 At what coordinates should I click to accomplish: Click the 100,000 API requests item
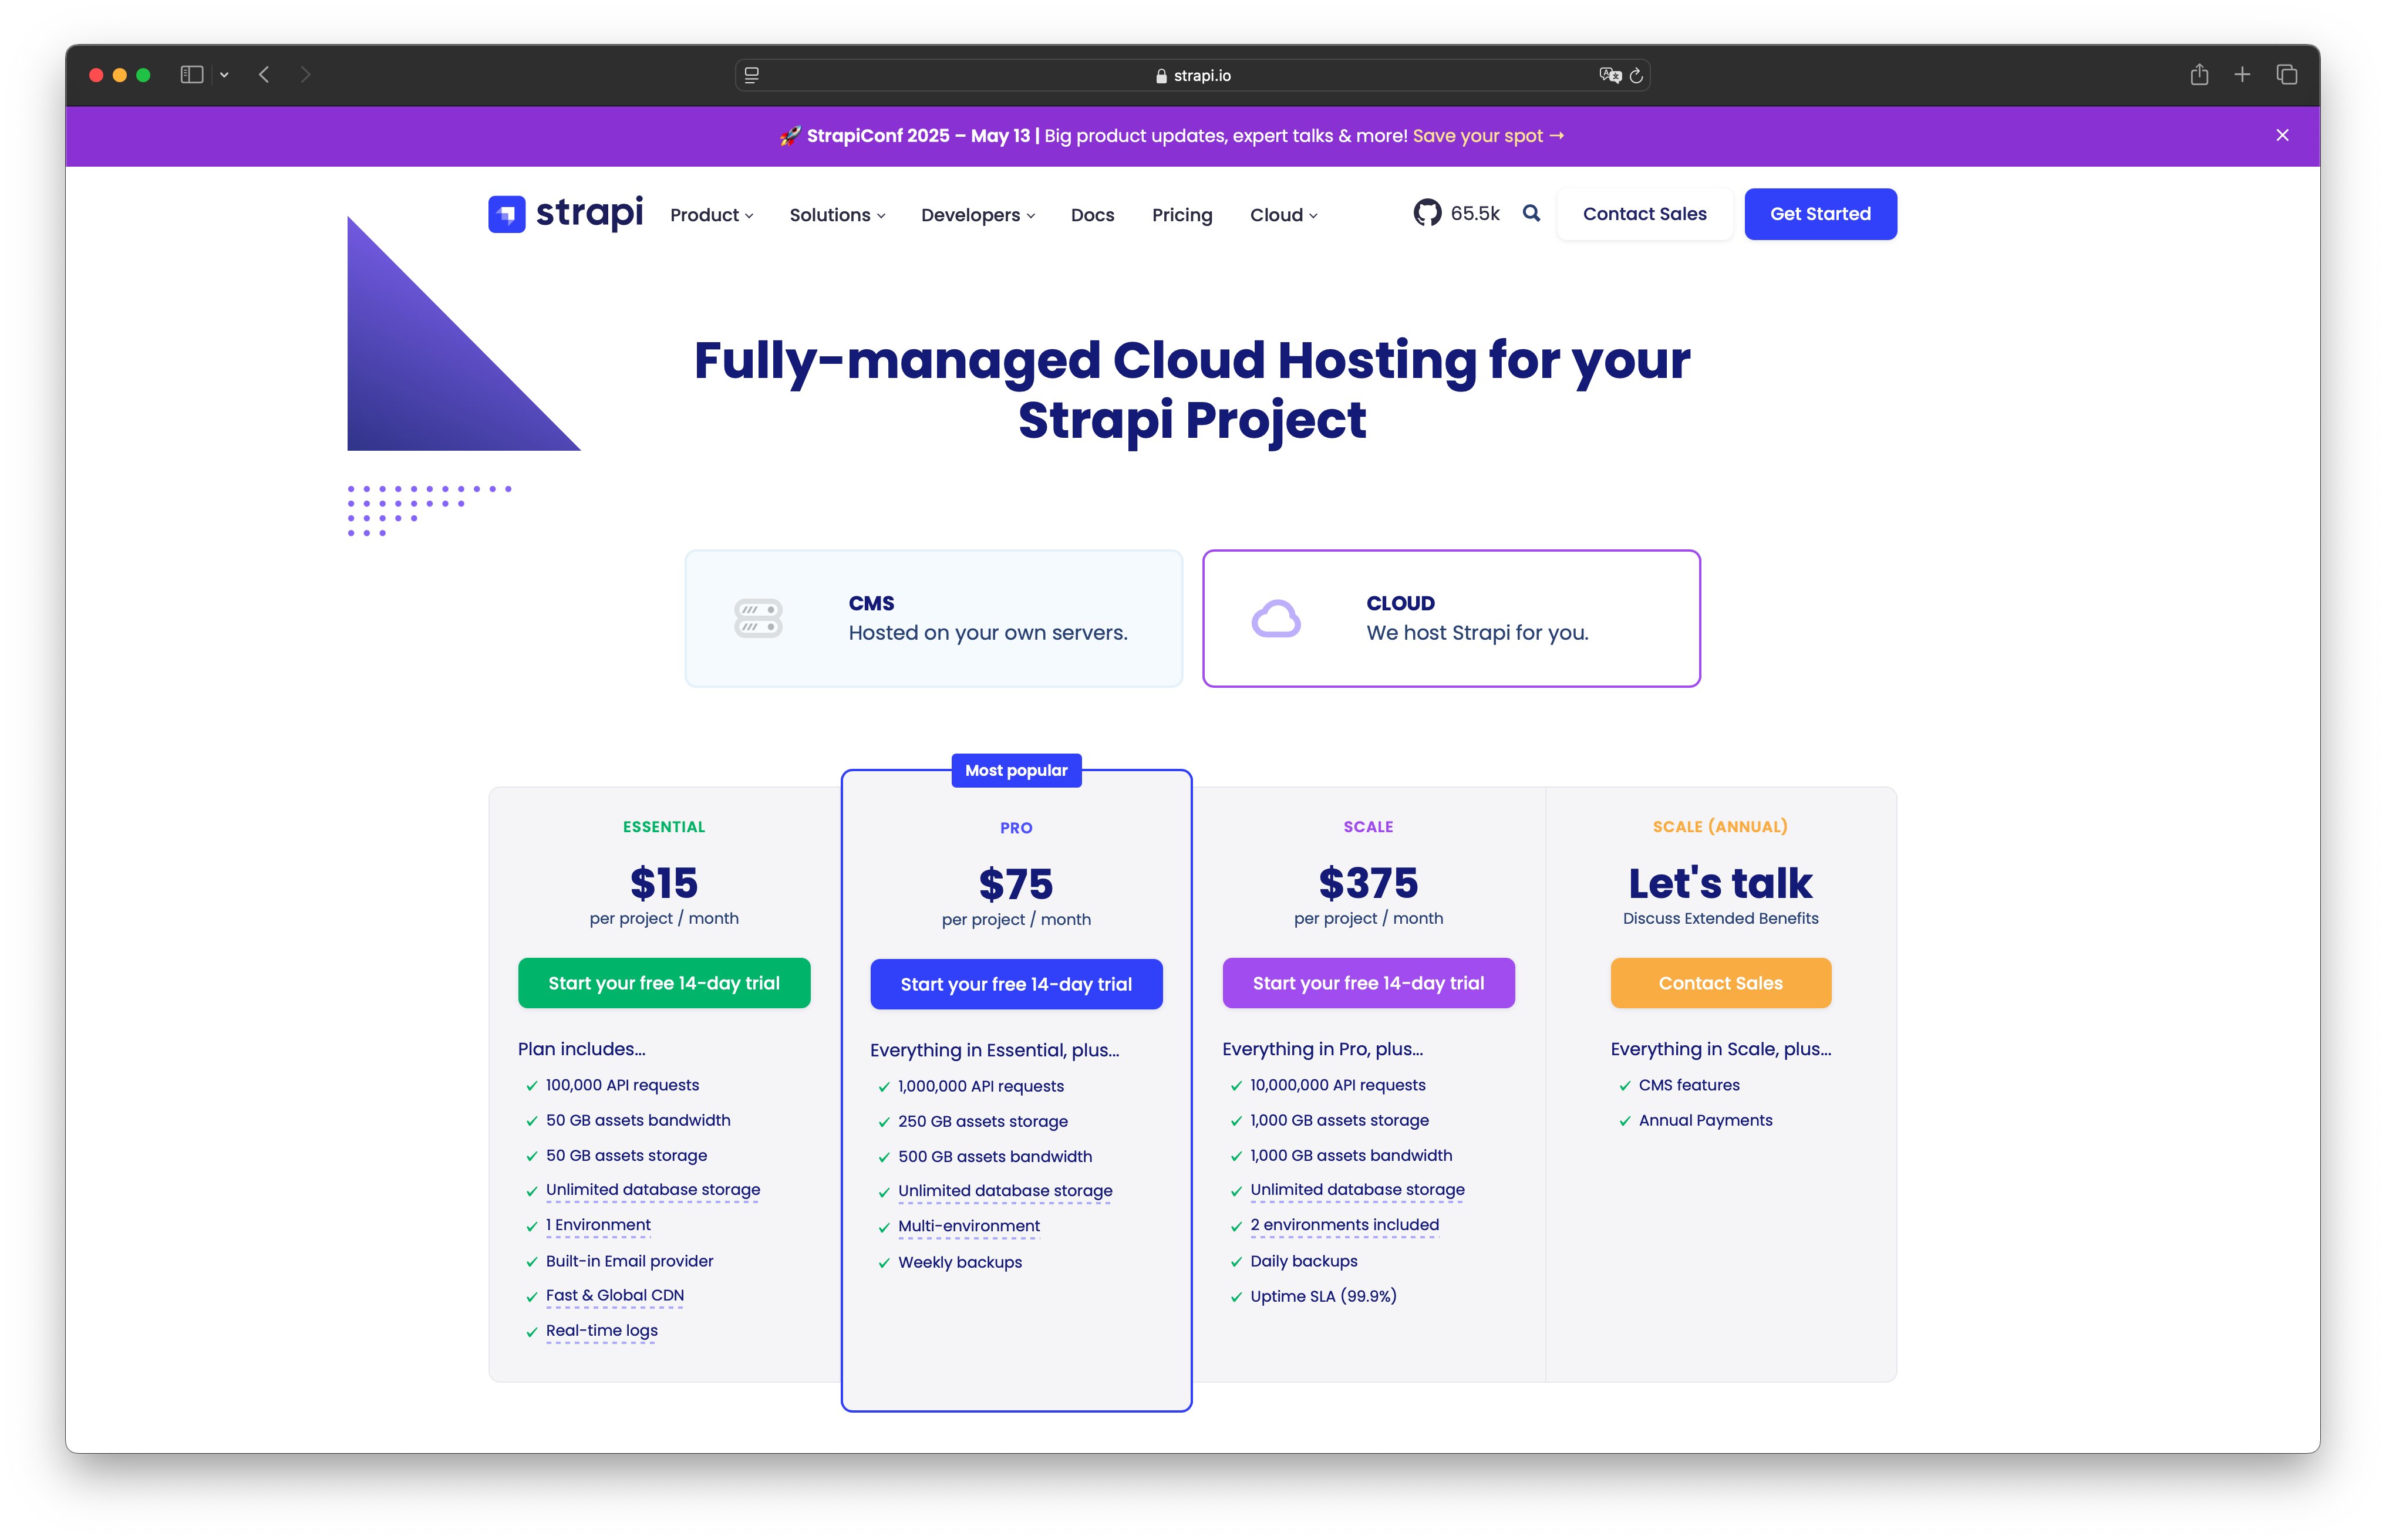point(622,1085)
